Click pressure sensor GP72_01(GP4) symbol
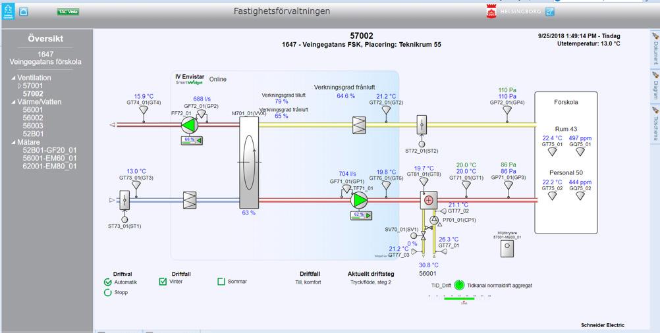The image size is (660, 333). 507,110
